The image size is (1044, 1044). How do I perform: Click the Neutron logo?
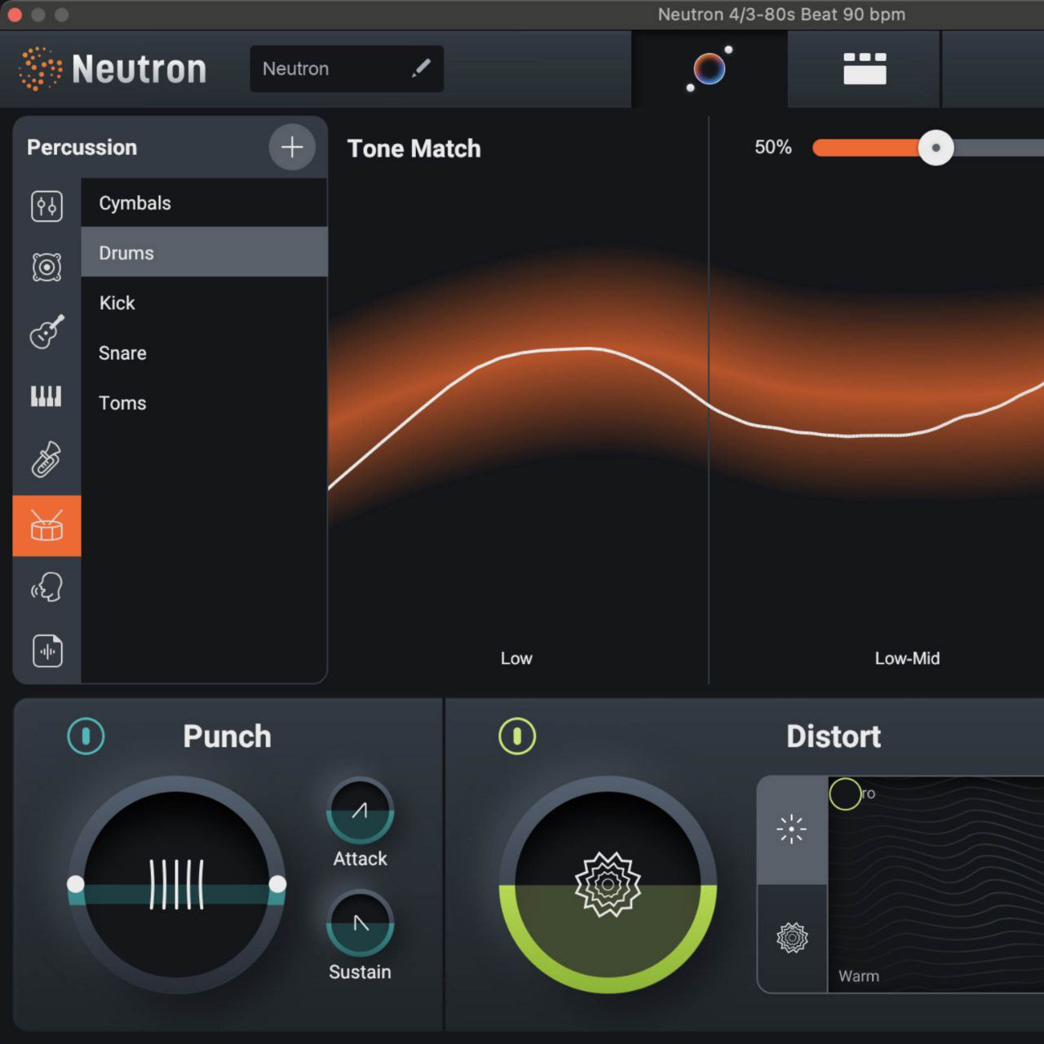click(x=113, y=69)
